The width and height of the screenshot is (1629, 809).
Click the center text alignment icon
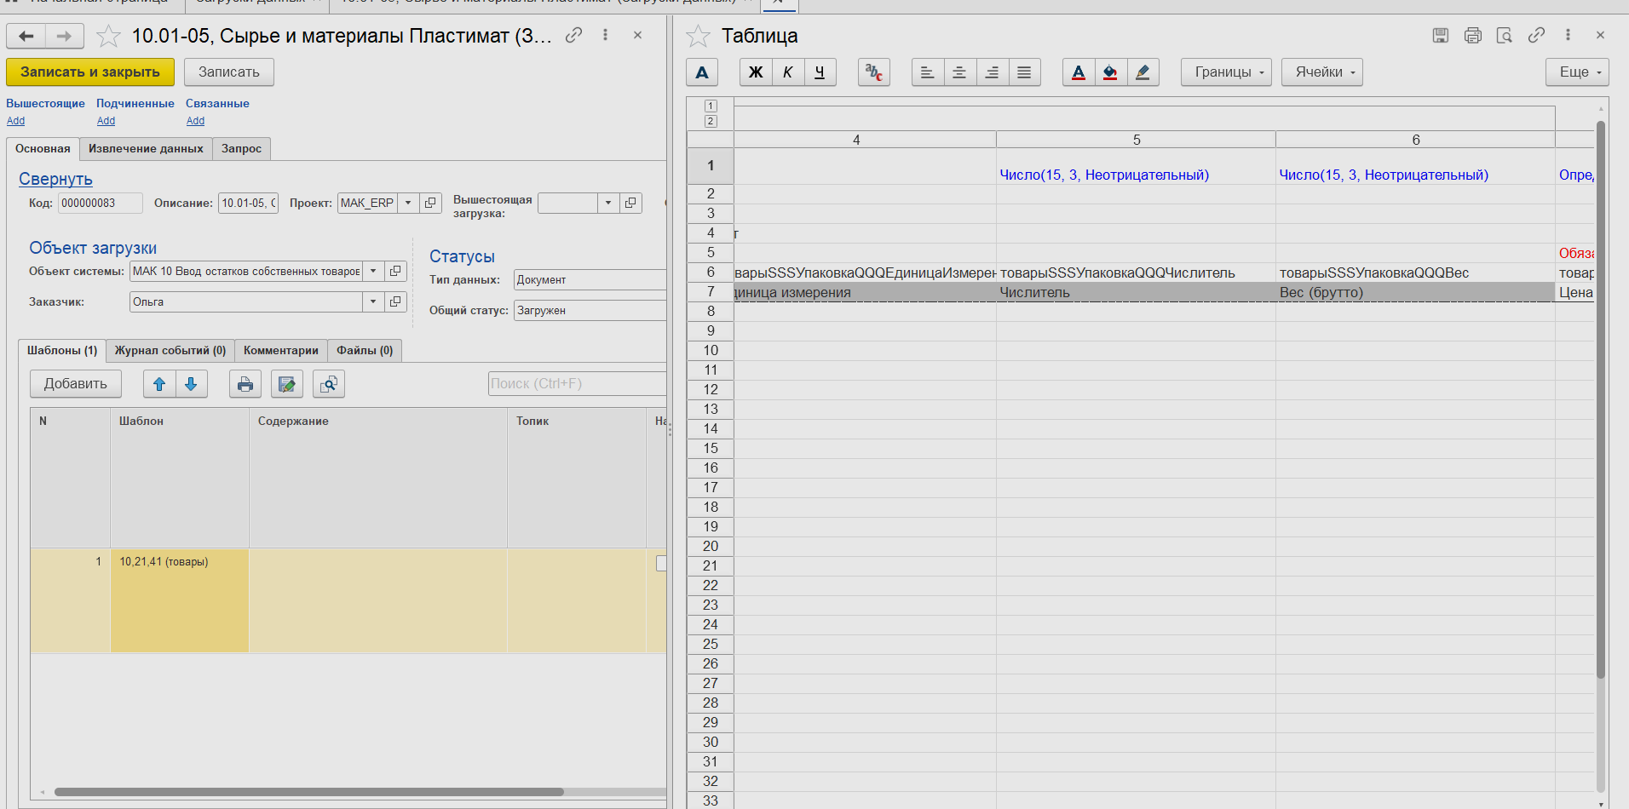pos(959,72)
